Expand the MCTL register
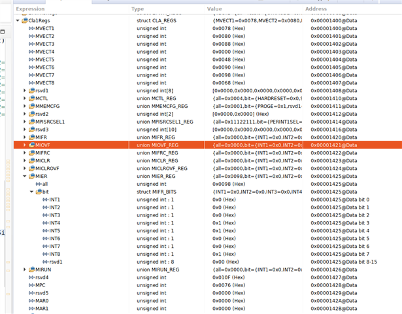 point(25,98)
